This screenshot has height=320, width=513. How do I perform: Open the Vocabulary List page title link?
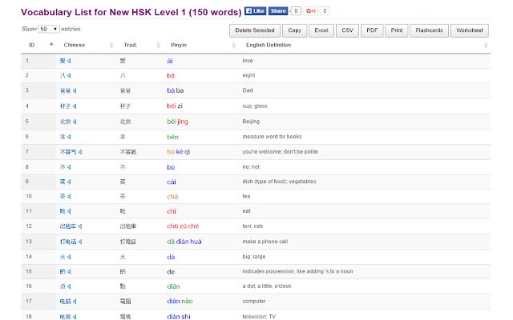pos(131,12)
